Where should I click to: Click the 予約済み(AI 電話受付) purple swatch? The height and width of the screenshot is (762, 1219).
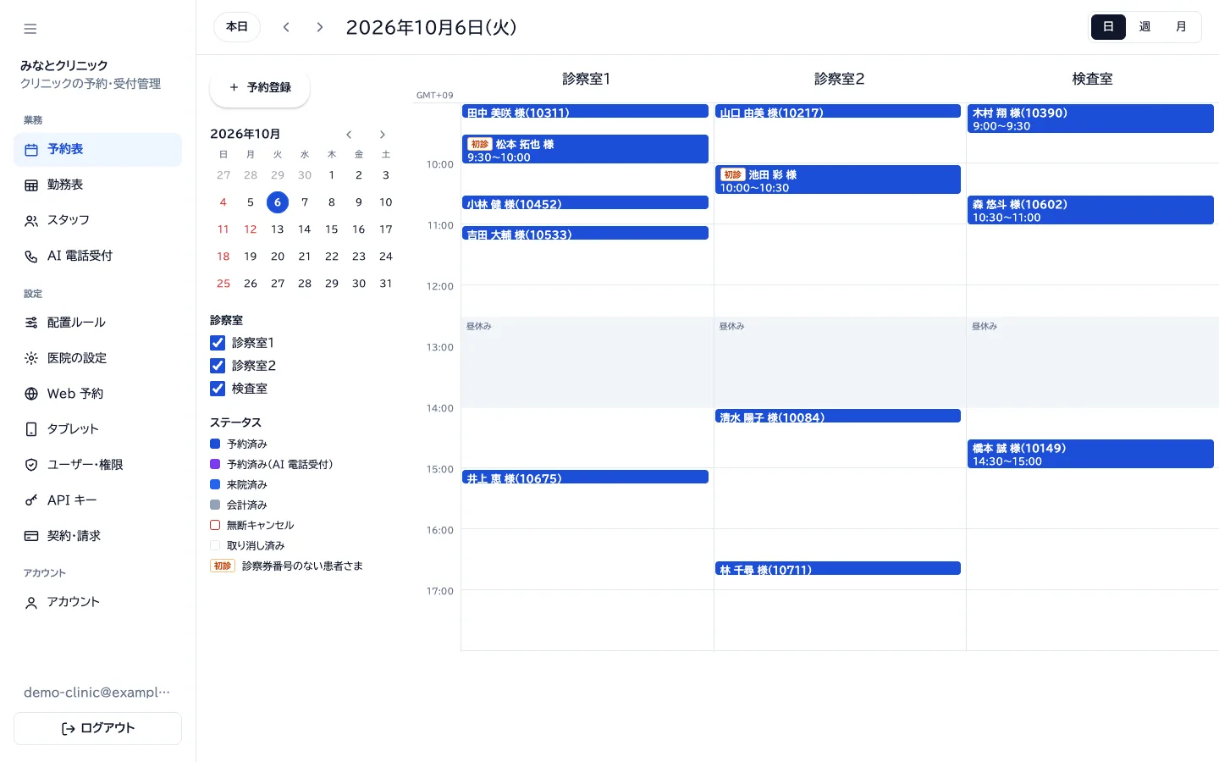215,464
